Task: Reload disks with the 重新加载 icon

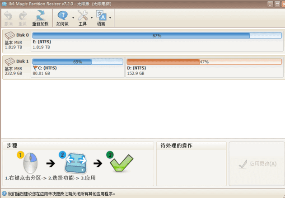Action: [x=40, y=15]
